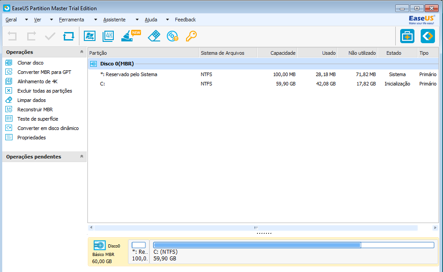This screenshot has height=272, width=443.
Task: Open the Cleanup and Optimization NEW icon
Action: pyautogui.click(x=131, y=36)
